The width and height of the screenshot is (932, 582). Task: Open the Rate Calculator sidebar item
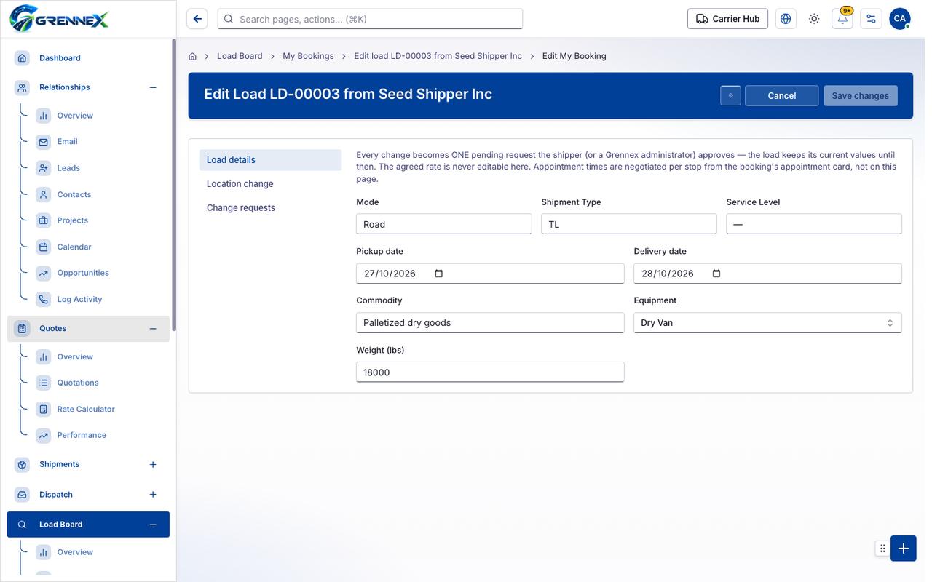86,409
